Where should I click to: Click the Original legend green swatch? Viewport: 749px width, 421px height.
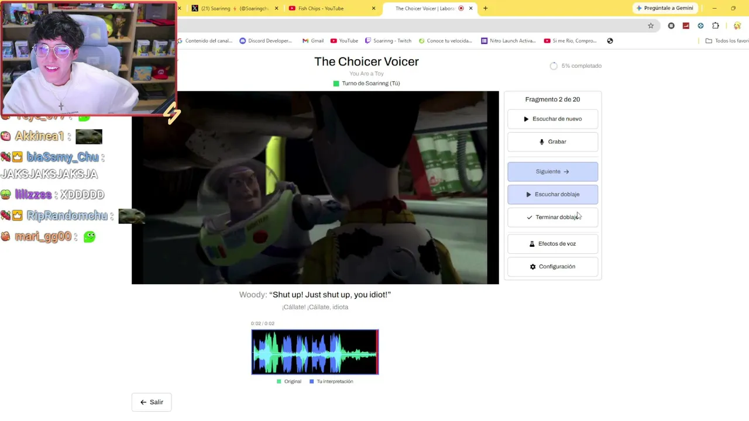pyautogui.click(x=279, y=381)
